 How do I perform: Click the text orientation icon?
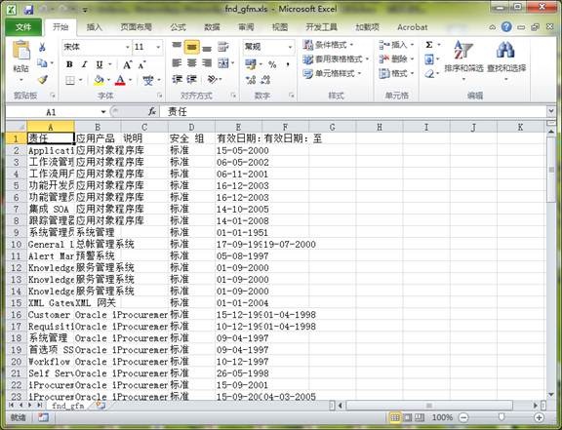coord(212,79)
